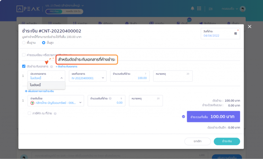The height and width of the screenshot is (159, 263).
Task: Click help icon beside ตัดชำระกับเอกสาร
Action: [51, 67]
